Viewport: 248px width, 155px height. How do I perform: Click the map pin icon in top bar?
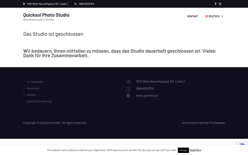24,4
